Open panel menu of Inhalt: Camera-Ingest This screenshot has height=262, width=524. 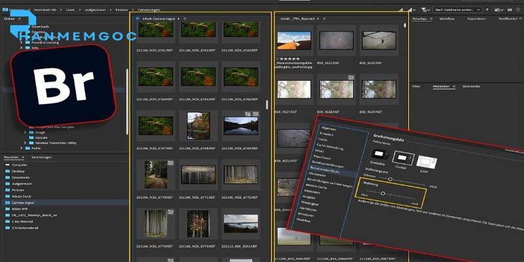pyautogui.click(x=185, y=19)
